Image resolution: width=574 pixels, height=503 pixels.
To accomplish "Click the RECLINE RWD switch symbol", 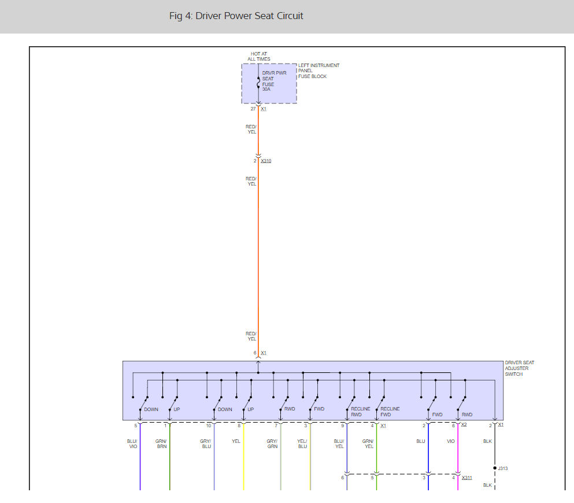I will 351,404.
